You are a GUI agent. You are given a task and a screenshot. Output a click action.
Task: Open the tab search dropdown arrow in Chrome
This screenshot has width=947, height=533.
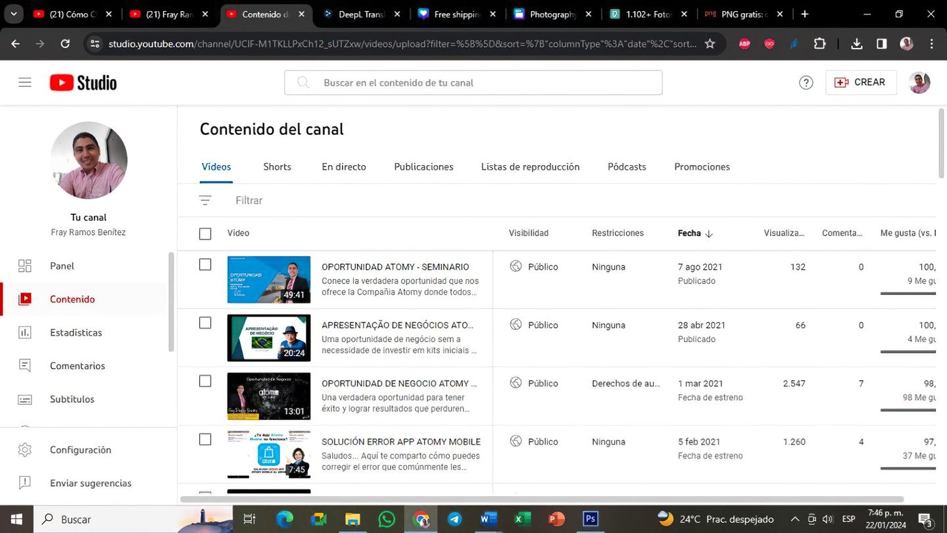pos(13,14)
